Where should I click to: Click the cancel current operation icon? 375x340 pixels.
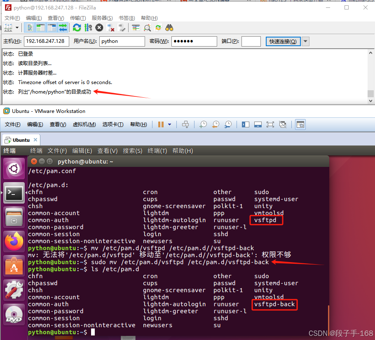99,28
